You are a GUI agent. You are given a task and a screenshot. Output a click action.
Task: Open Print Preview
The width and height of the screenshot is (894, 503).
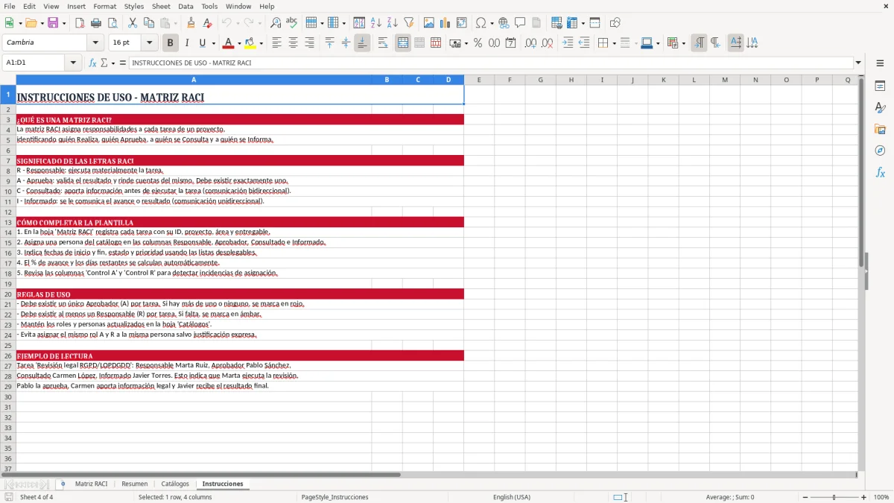[x=111, y=23]
